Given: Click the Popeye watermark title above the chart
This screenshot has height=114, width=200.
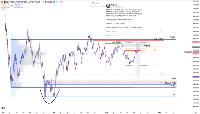Looking at the screenshot, I should [96, 3].
